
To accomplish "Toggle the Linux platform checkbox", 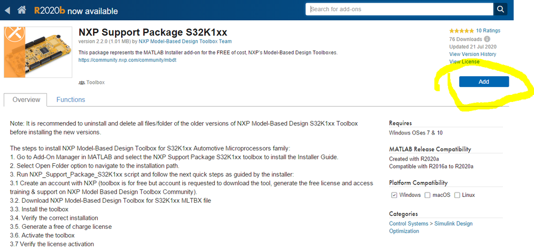I will tap(457, 195).
